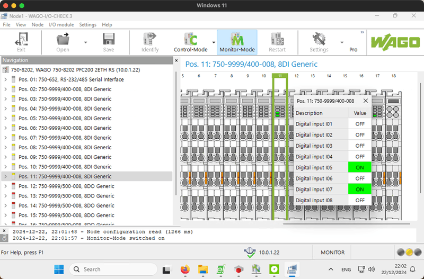
Task: Select Pos. 10: 8DI Generic in tree
Action: (65, 167)
